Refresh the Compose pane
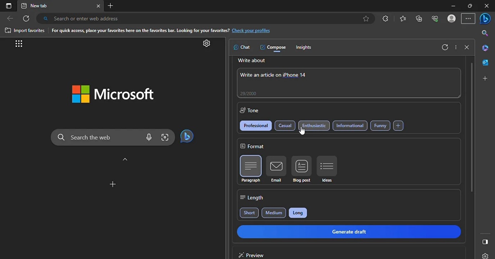The image size is (495, 259). 445,47
